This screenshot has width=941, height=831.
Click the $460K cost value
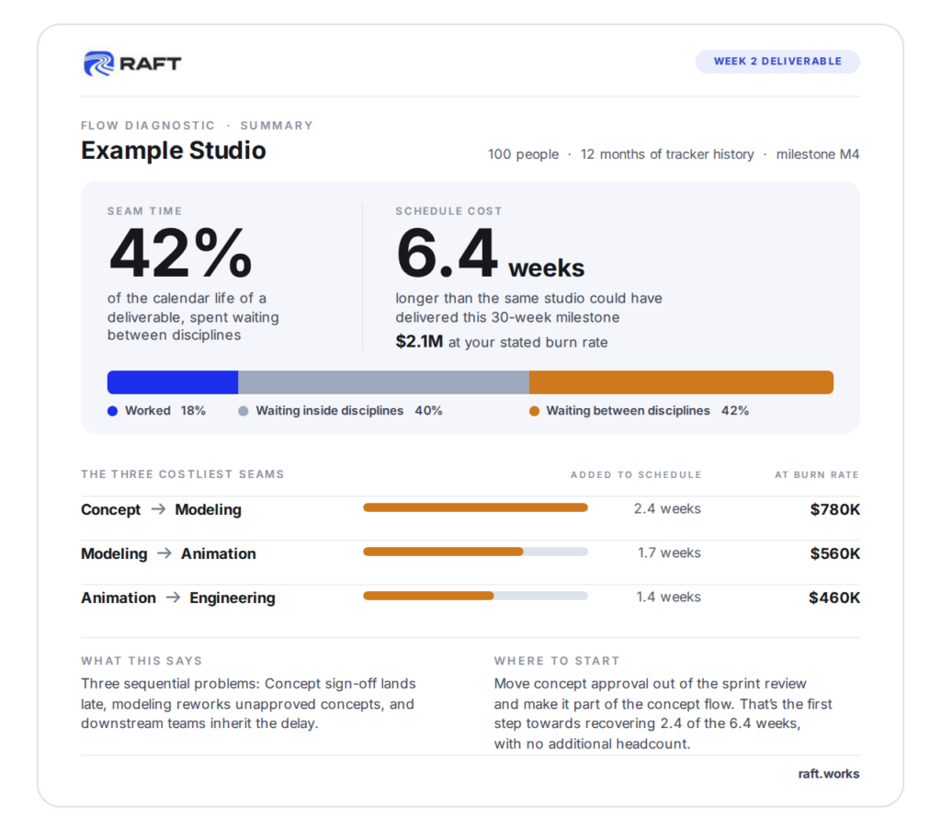click(x=834, y=598)
